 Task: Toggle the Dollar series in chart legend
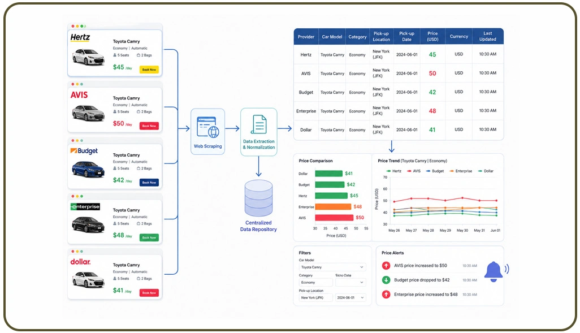point(486,171)
